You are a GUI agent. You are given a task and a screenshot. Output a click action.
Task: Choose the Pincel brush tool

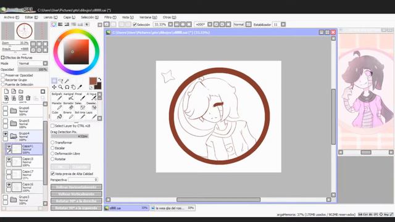pyautogui.click(x=80, y=96)
